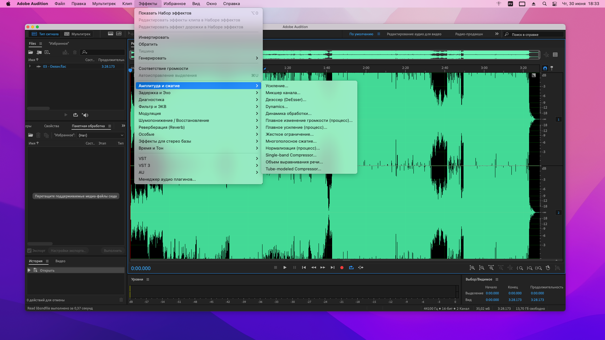Viewport: 605px width, 340px height.
Task: Click Менеджер аудио плагинов menu item
Action: click(x=167, y=179)
